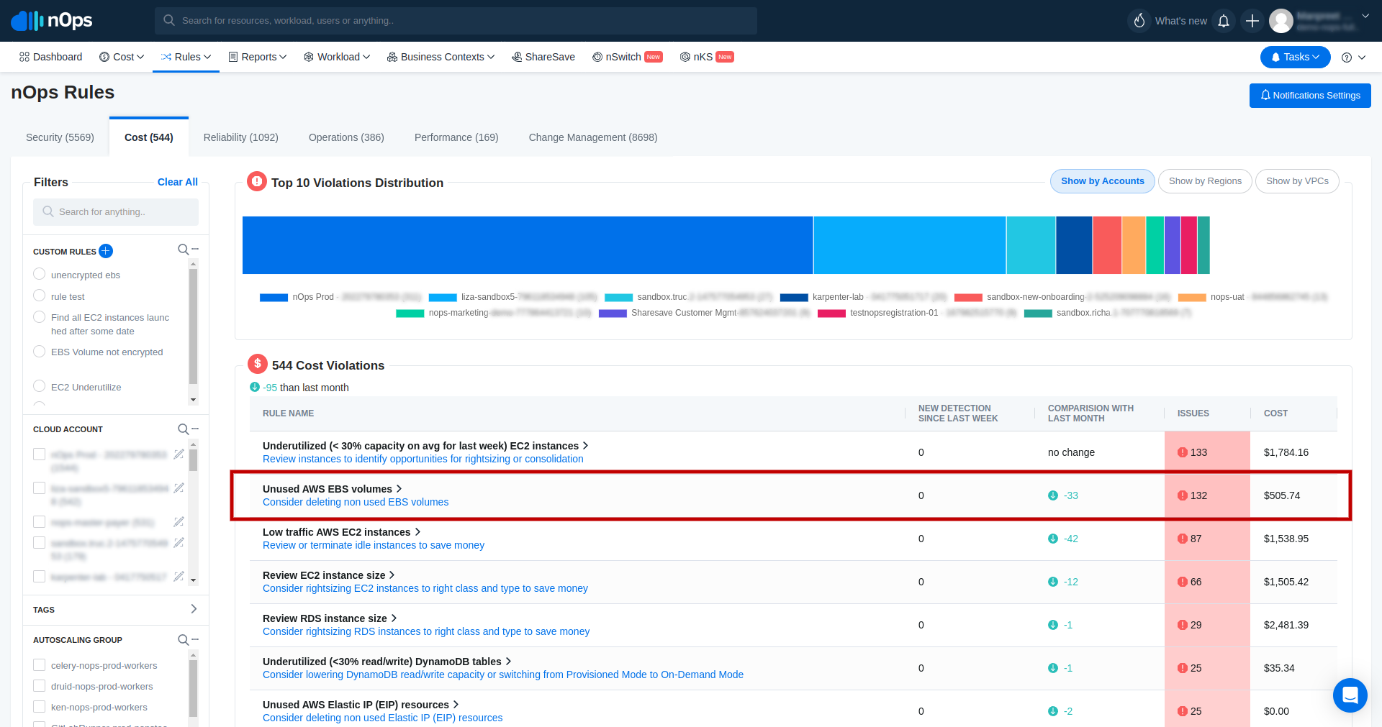Open the Workload dropdown menu
Viewport: 1382px width, 727px height.
coord(337,57)
